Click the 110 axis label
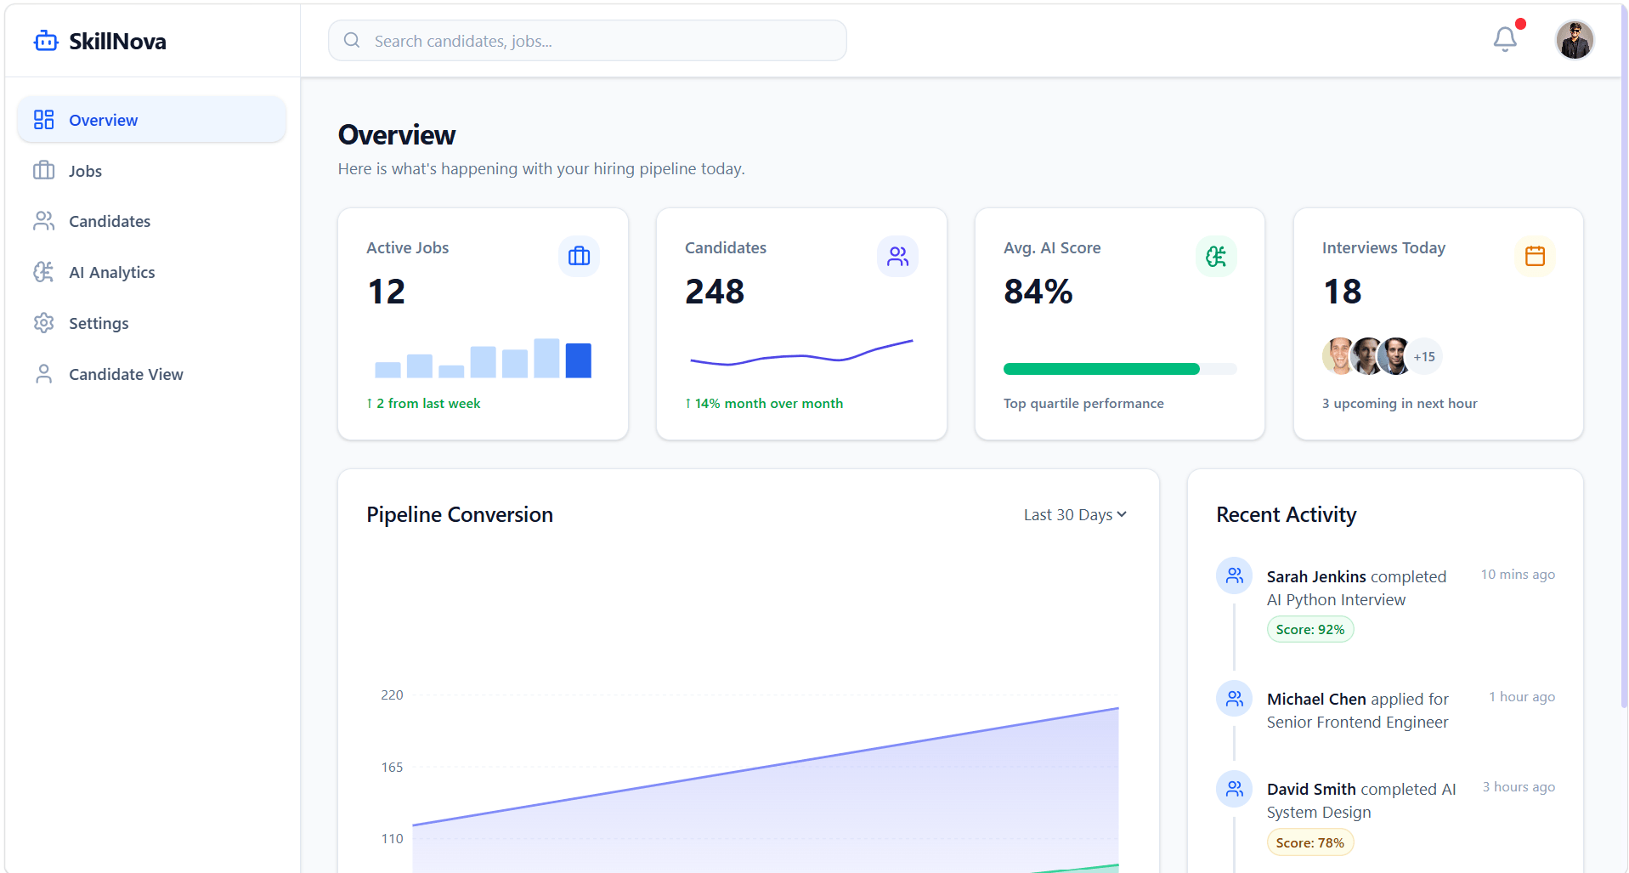The width and height of the screenshot is (1629, 873). tap(392, 839)
